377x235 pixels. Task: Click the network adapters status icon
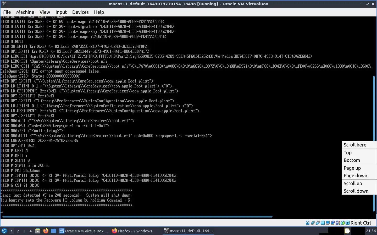313,223
